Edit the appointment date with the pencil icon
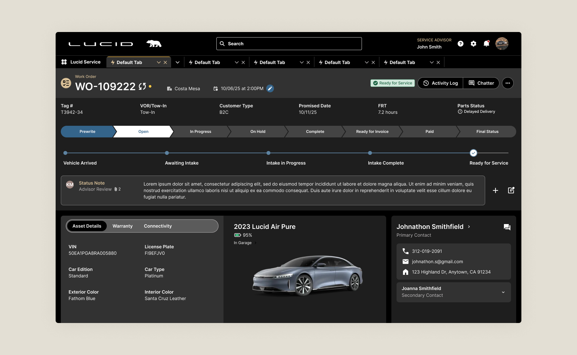The image size is (577, 355). (270, 88)
